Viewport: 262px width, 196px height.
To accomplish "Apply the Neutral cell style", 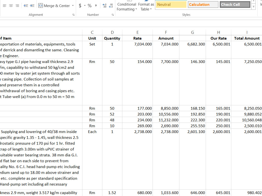I will coord(171,4).
